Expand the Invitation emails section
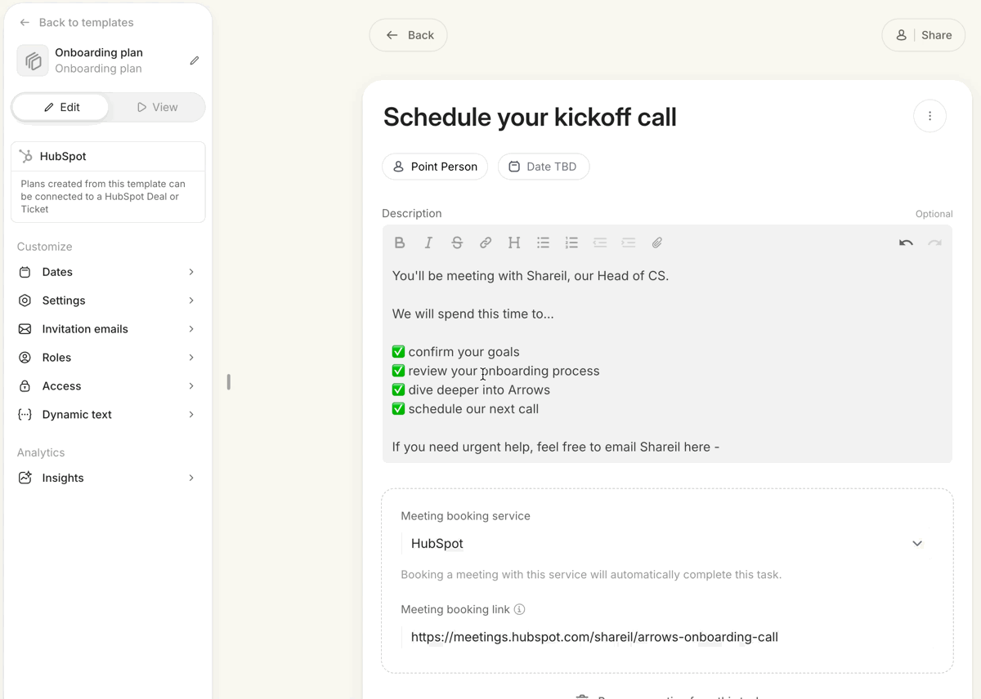The height and width of the screenshot is (699, 981). tap(107, 329)
